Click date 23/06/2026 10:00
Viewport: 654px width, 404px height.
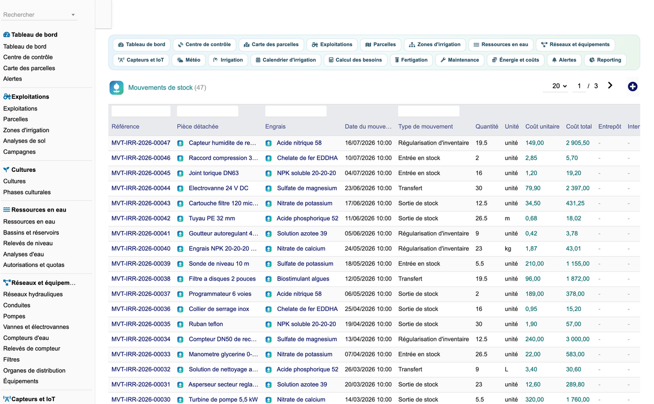[368, 188]
